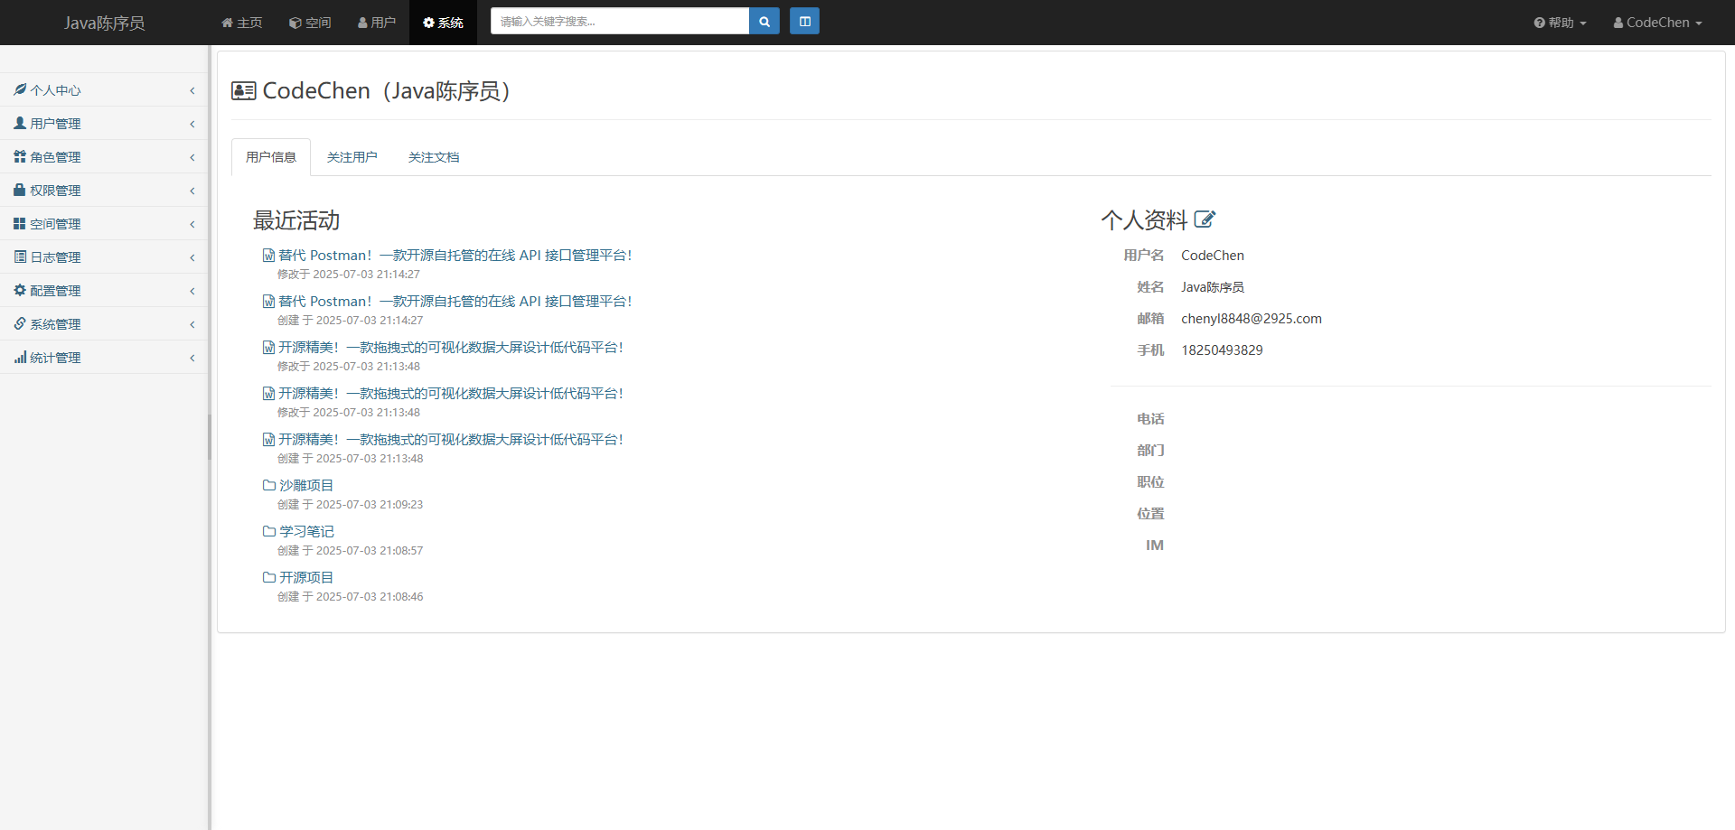Viewport: 1735px width, 830px height.
Task: Click the blue search magnifier button
Action: 764,22
